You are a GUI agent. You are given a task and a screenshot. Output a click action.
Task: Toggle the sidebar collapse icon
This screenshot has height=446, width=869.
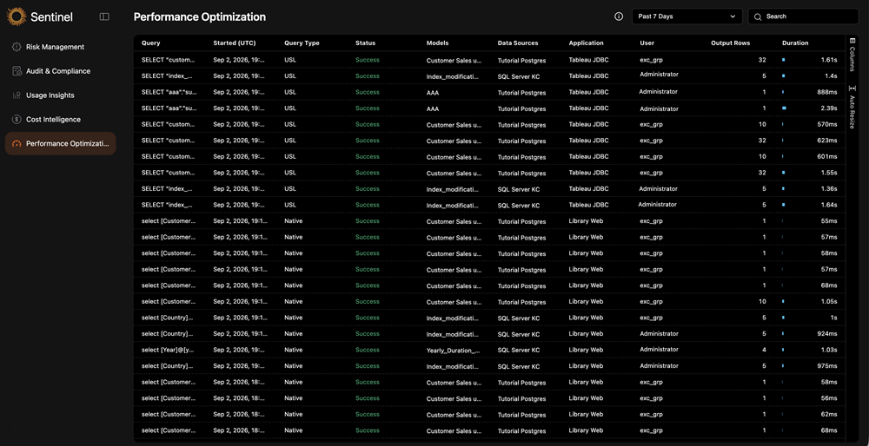pyautogui.click(x=104, y=16)
